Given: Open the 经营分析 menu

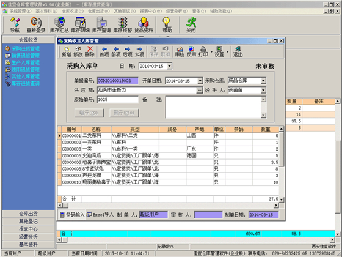Looking at the screenshot, I should click(176, 11).
